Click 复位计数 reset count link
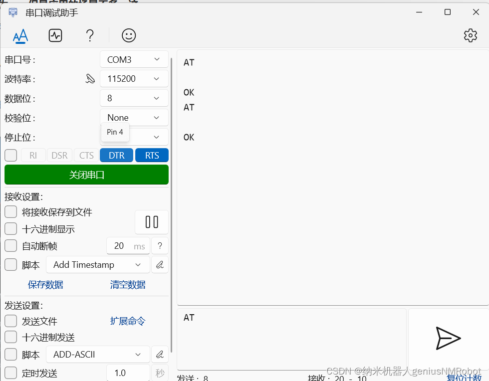The height and width of the screenshot is (381, 489). coord(464,377)
